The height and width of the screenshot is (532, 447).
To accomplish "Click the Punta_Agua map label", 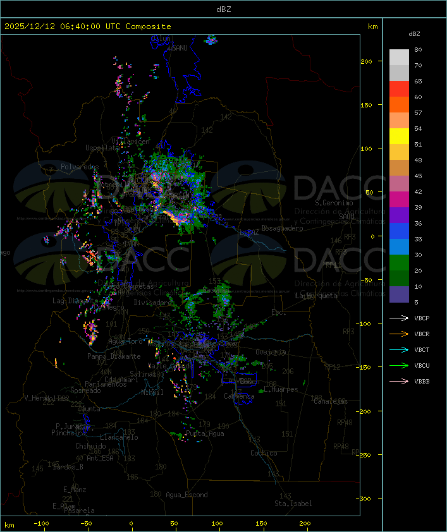I will [x=205, y=433].
